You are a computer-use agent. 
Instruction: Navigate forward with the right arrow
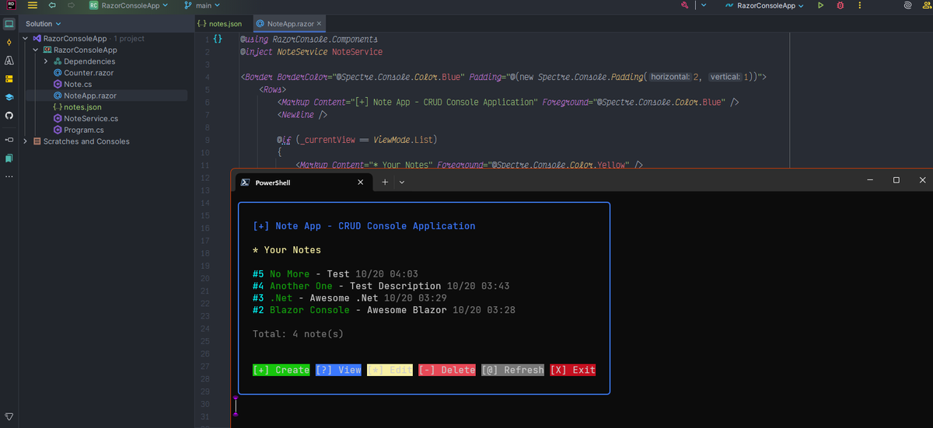[72, 5]
